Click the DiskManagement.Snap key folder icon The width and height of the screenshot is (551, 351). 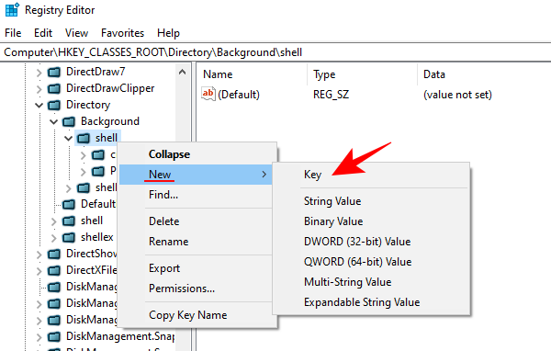pyautogui.click(x=54, y=337)
